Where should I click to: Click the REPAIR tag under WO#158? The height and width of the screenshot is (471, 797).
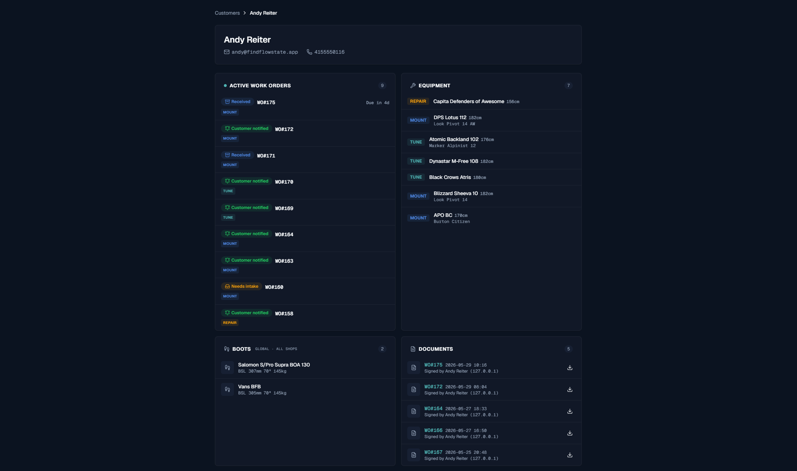[x=230, y=323]
